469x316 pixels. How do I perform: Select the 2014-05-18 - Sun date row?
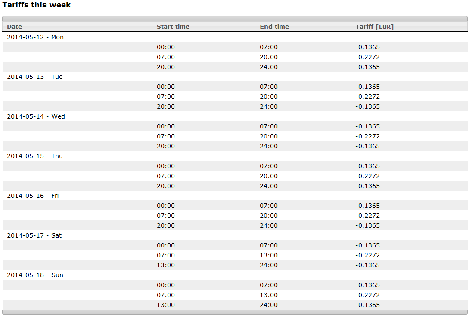[x=235, y=275]
